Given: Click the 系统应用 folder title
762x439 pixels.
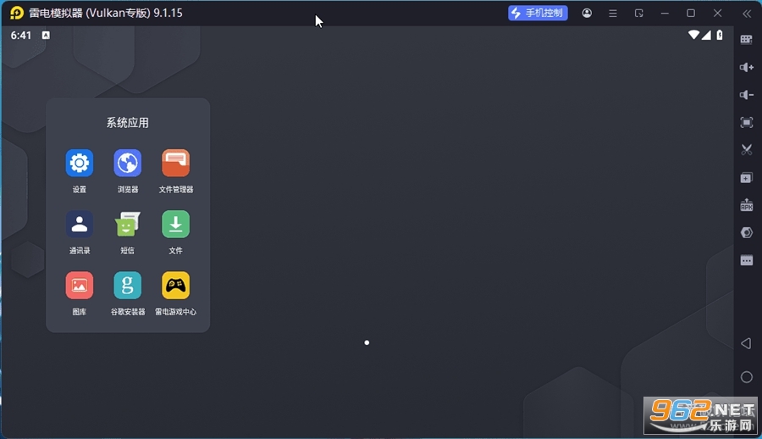Looking at the screenshot, I should pos(127,123).
